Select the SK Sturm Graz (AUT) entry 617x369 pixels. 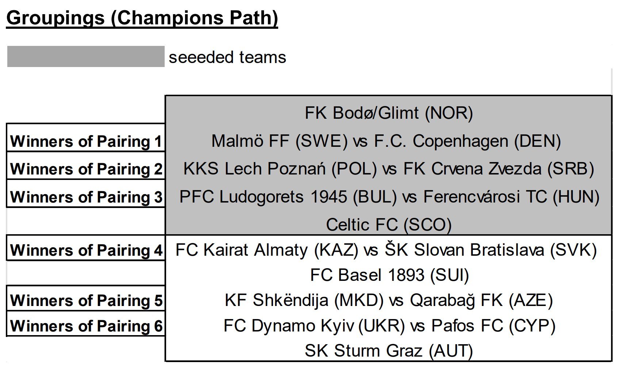tap(389, 351)
